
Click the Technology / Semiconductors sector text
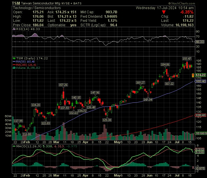click(37, 8)
